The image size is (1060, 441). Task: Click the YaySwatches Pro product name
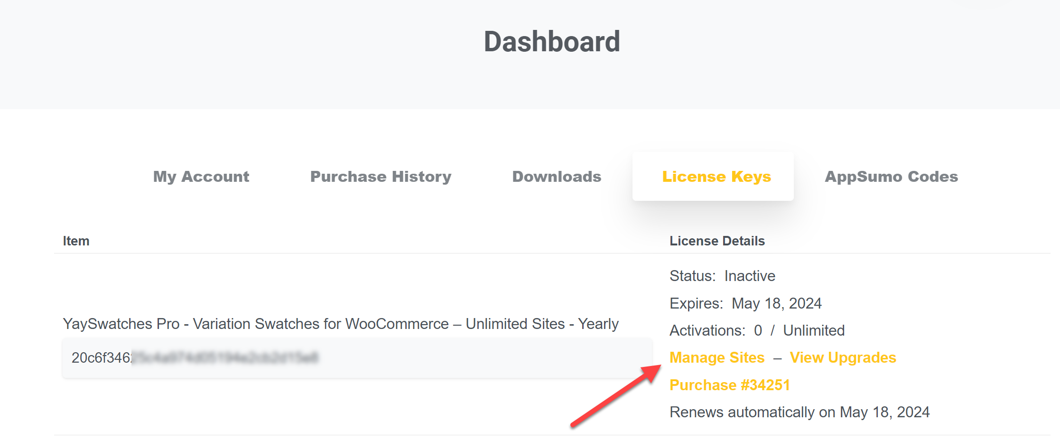click(x=340, y=324)
